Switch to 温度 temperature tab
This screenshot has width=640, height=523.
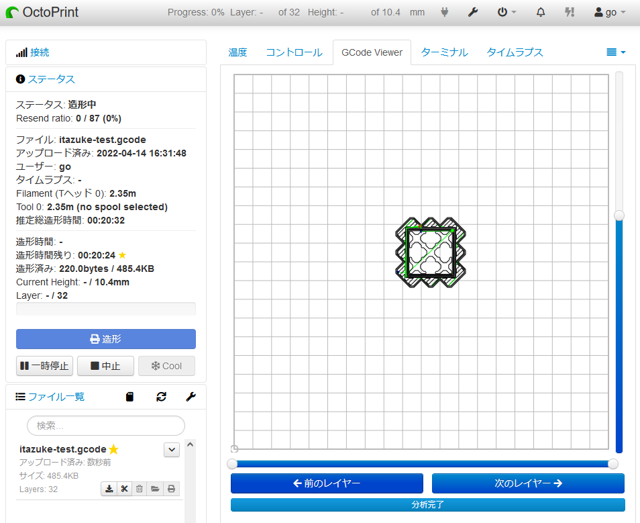(237, 52)
